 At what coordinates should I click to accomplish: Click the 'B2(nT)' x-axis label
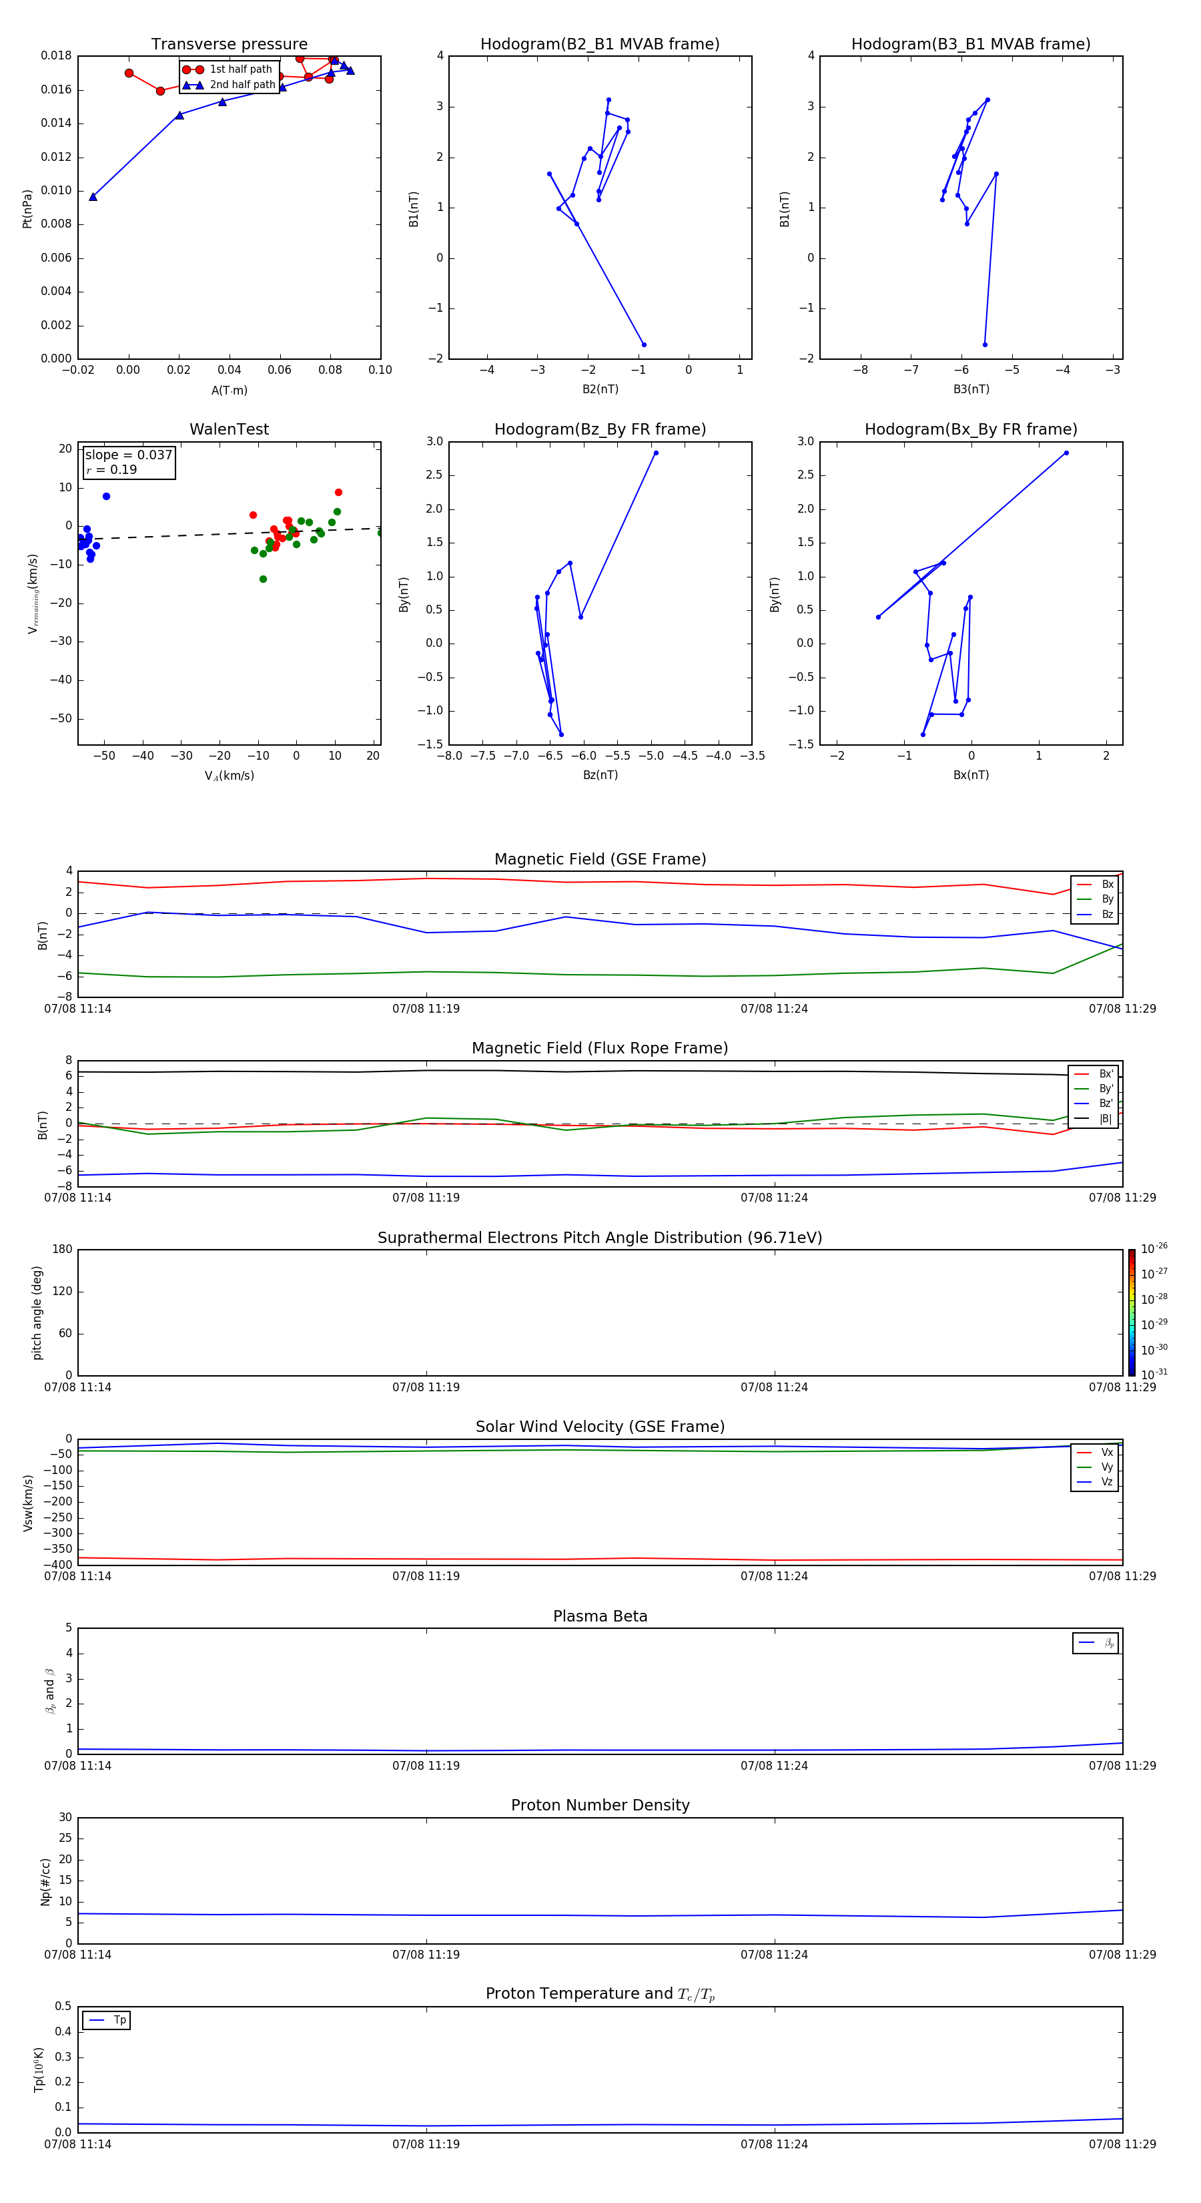tap(600, 389)
